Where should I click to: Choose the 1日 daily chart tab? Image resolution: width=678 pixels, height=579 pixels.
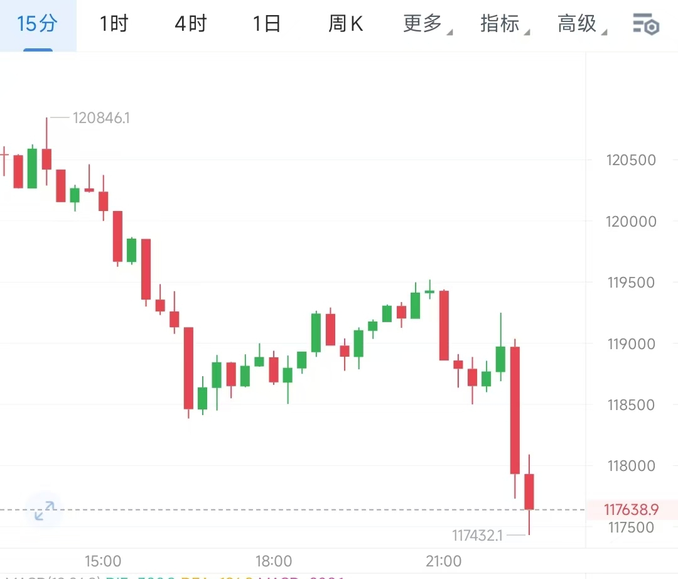(x=266, y=24)
